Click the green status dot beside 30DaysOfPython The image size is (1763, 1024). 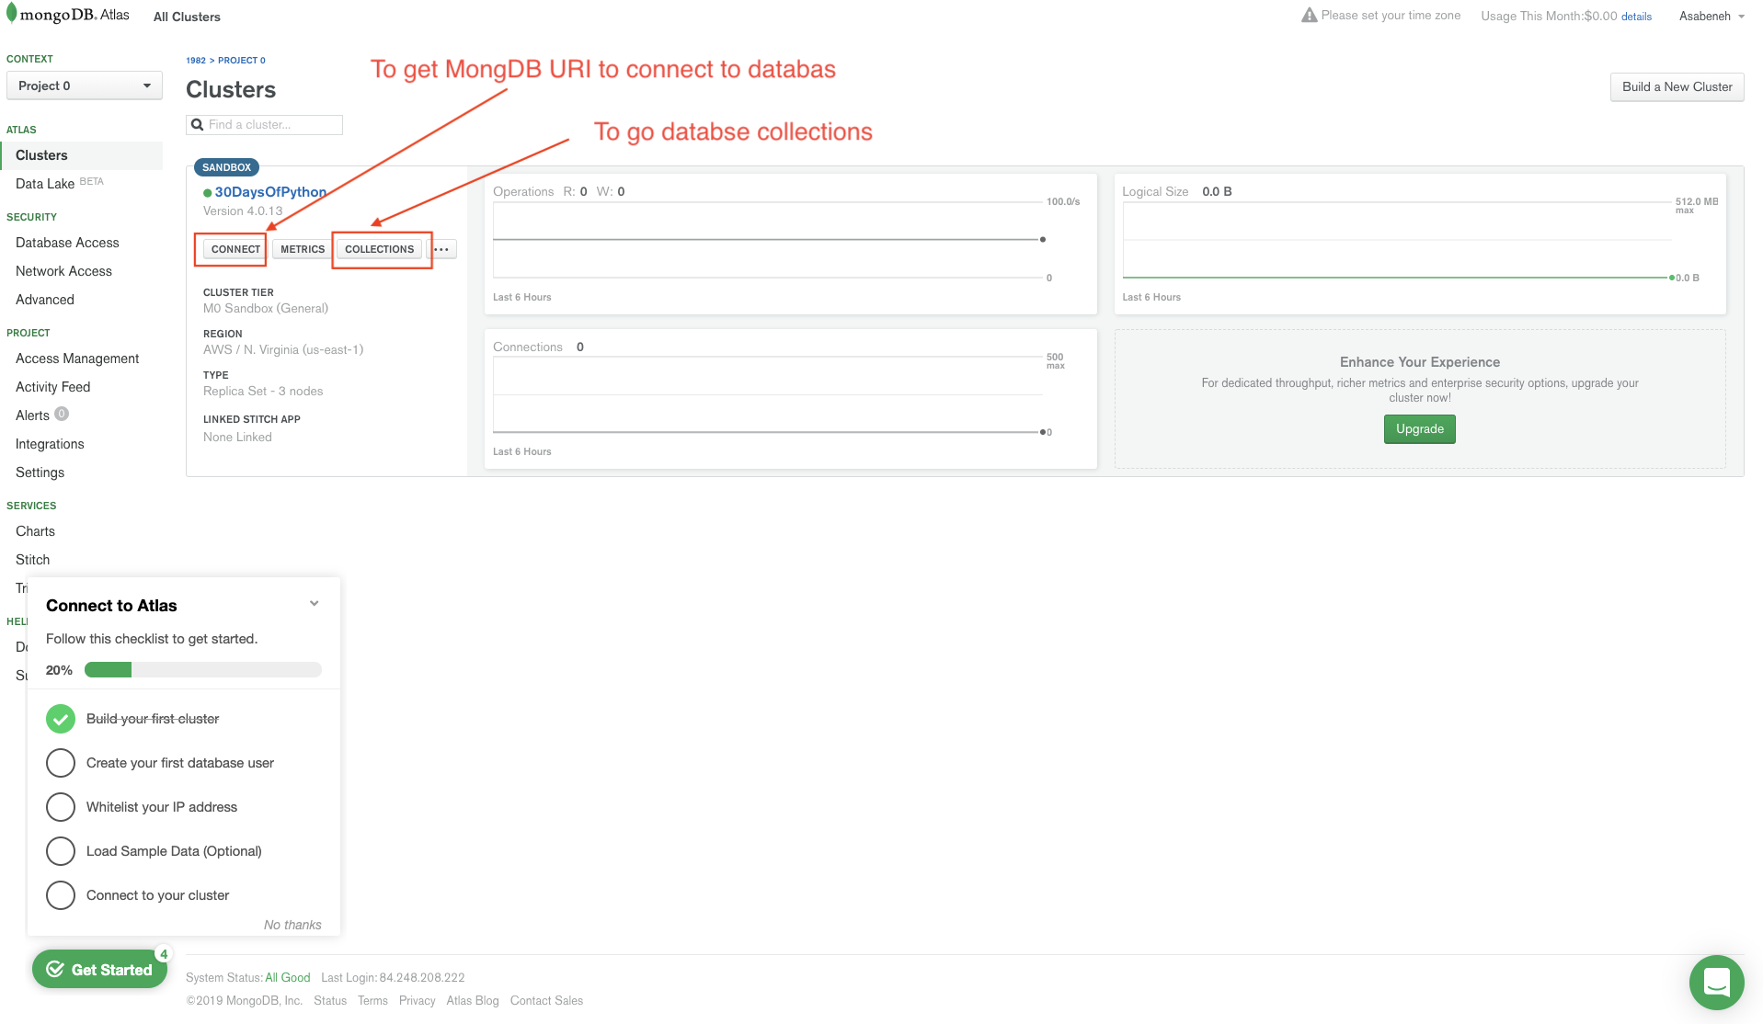coord(208,192)
